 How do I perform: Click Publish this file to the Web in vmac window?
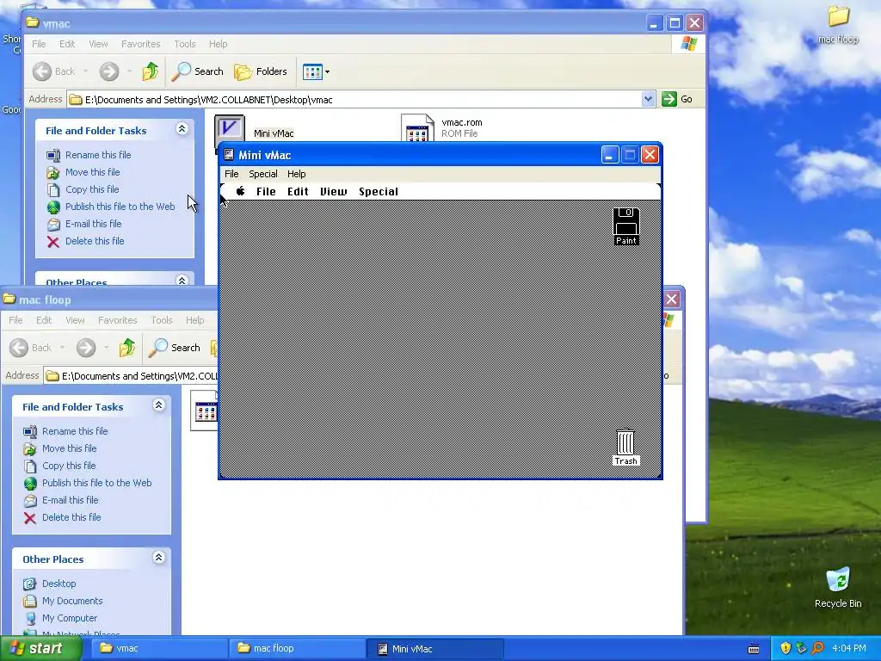click(120, 207)
